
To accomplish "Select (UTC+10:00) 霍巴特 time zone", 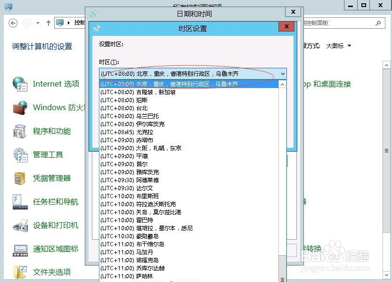I will coord(189,220).
